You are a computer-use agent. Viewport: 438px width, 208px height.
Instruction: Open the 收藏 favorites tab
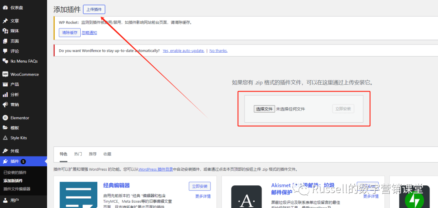coord(107,154)
